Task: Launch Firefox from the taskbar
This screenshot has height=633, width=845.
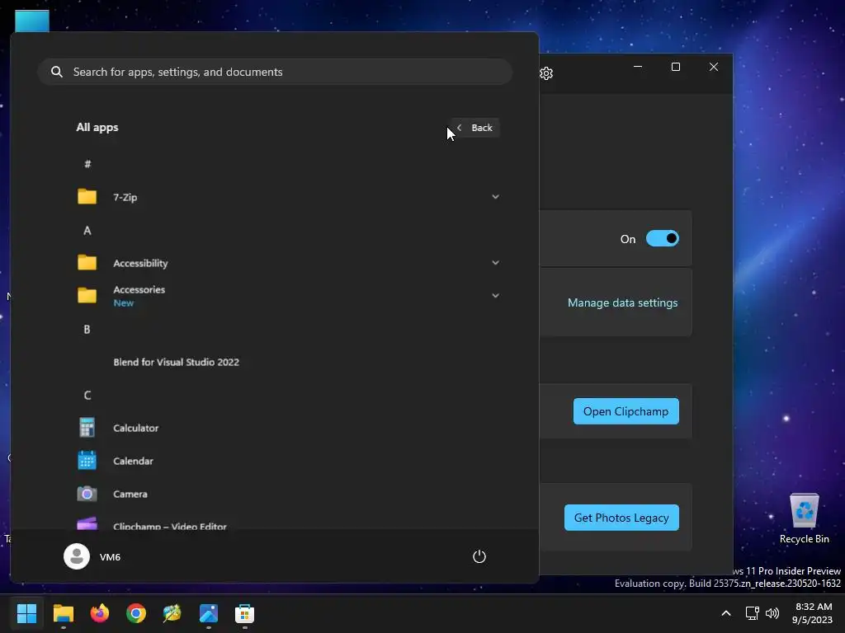Action: click(100, 613)
